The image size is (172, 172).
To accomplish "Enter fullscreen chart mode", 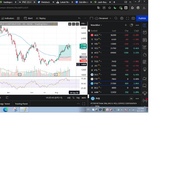I will (128, 18).
